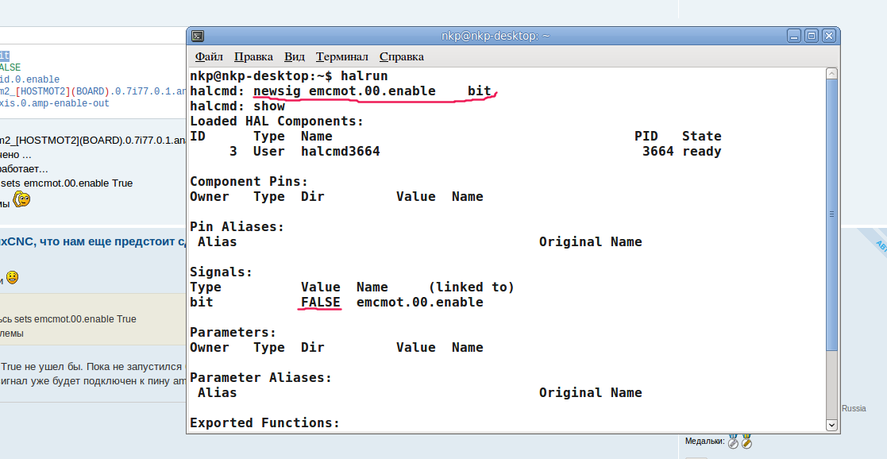Screen dimensions: 887x459
Task: Click the 'ready' state text
Action: click(702, 151)
